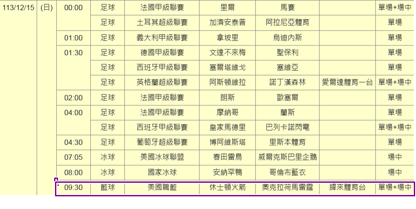Select the 09:30 time cell

pyautogui.click(x=73, y=188)
